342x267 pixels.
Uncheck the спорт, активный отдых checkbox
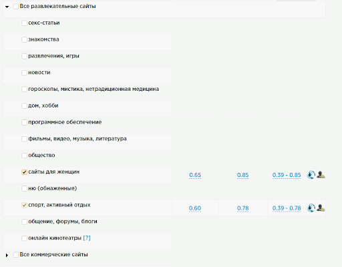pyautogui.click(x=24, y=205)
